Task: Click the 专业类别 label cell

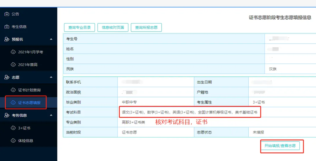Action: (90, 122)
